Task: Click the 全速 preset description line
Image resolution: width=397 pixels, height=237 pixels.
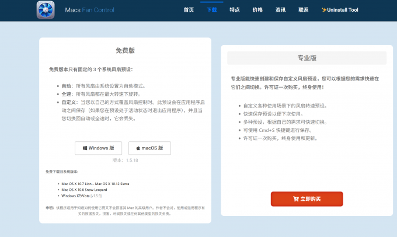Action: [x=101, y=94]
